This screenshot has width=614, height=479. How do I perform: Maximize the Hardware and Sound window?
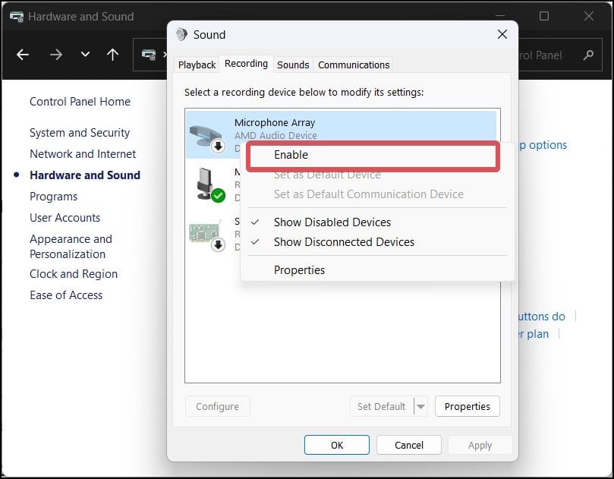click(544, 16)
